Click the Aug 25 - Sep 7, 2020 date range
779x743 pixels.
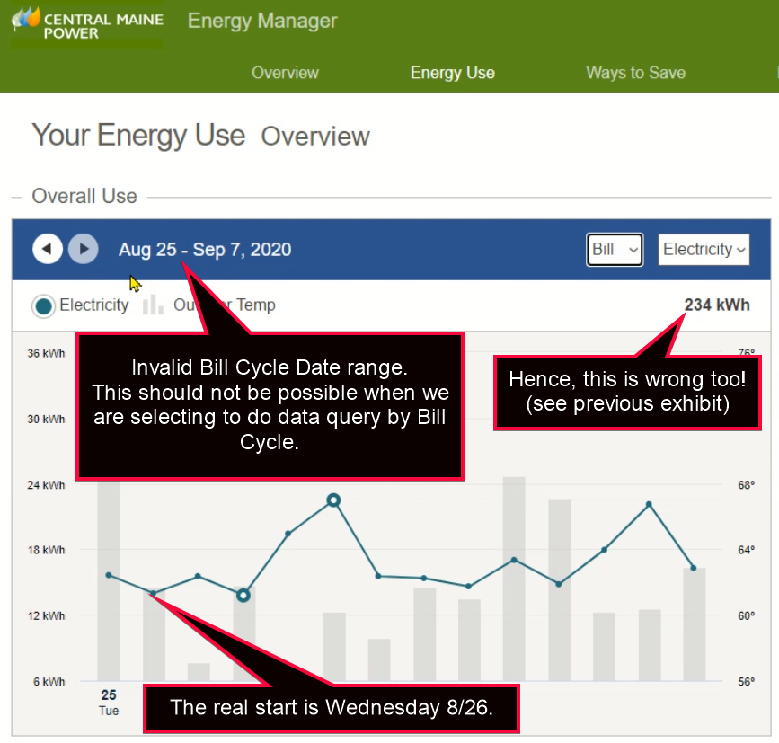[205, 250]
